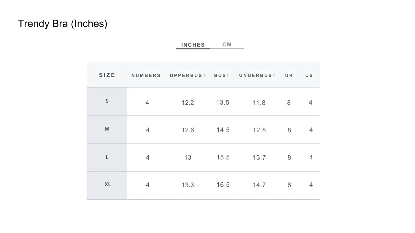Click the UNDERBUST column header
Screen dimensions: 415x233
[258, 75]
